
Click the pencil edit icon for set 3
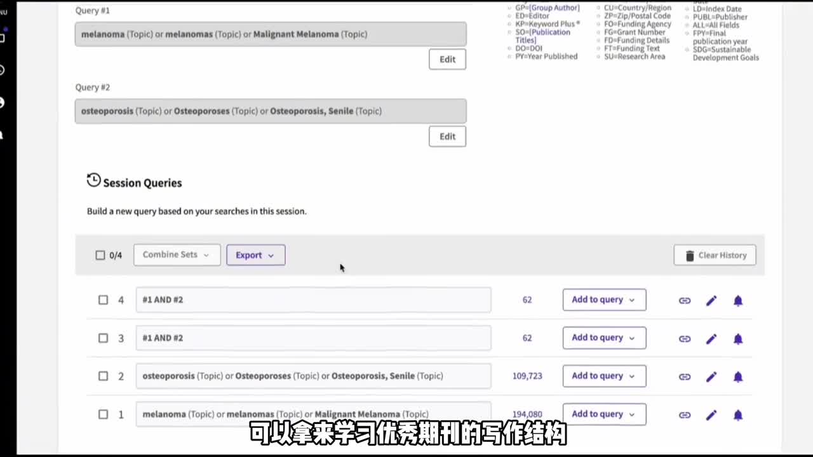pos(711,339)
